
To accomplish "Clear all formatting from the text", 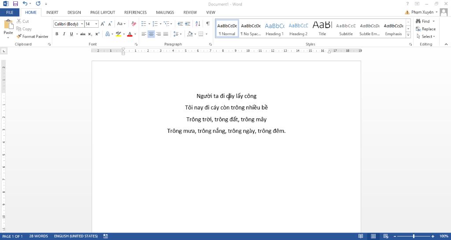I will 134,24.
